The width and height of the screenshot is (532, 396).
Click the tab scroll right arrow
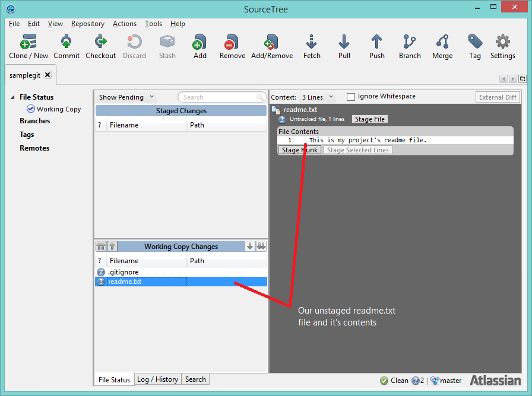(513, 79)
